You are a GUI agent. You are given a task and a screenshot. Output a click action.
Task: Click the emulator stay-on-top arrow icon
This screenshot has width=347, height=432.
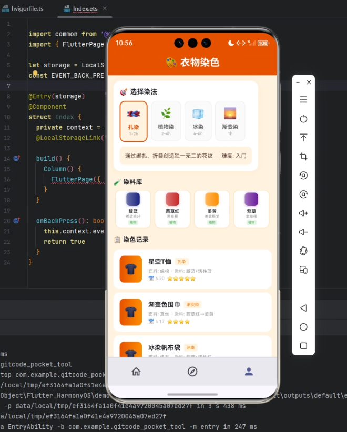[x=303, y=138]
